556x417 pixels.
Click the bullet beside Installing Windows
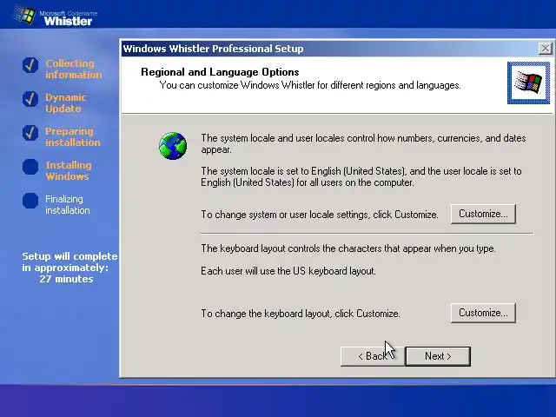[x=30, y=167]
